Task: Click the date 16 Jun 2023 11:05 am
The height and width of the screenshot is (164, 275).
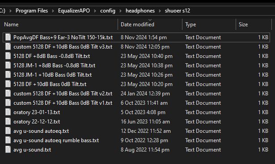Action: 145,122
